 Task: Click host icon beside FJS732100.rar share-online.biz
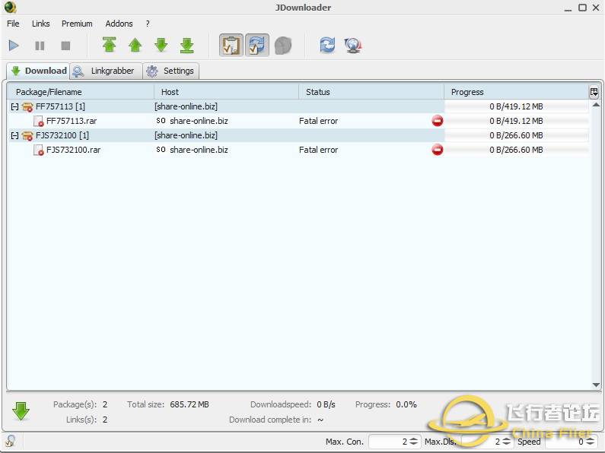pos(161,150)
